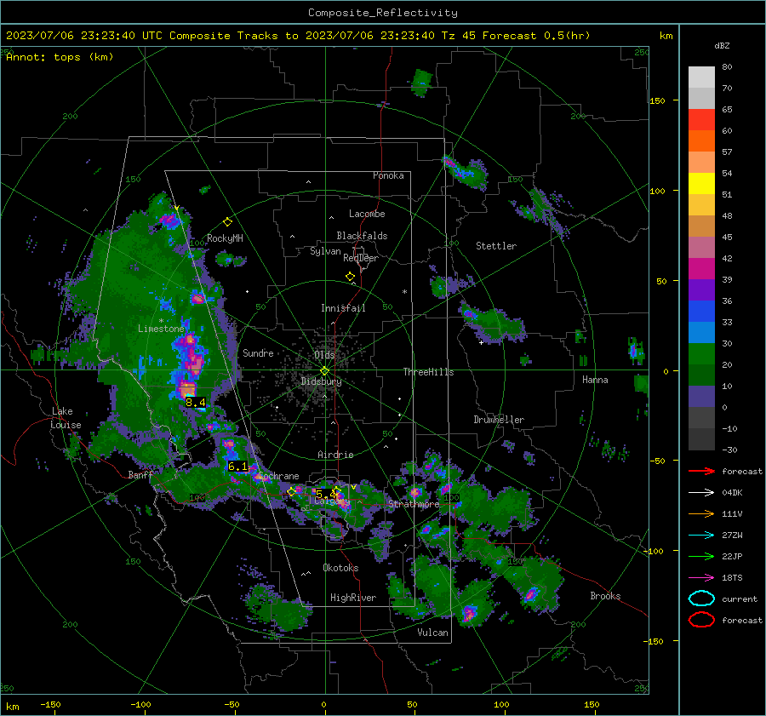This screenshot has width=766, height=716.
Task: Click the Innisfail city label
Action: coord(343,308)
